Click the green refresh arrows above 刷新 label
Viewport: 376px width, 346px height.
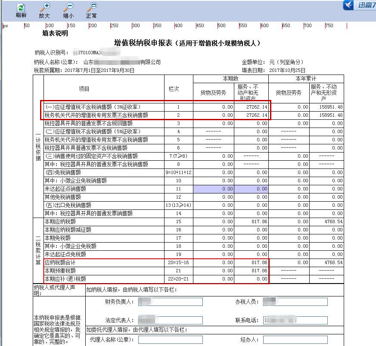click(x=20, y=7)
